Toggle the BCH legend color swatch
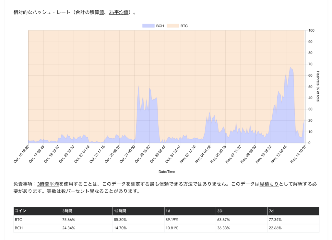 point(148,26)
